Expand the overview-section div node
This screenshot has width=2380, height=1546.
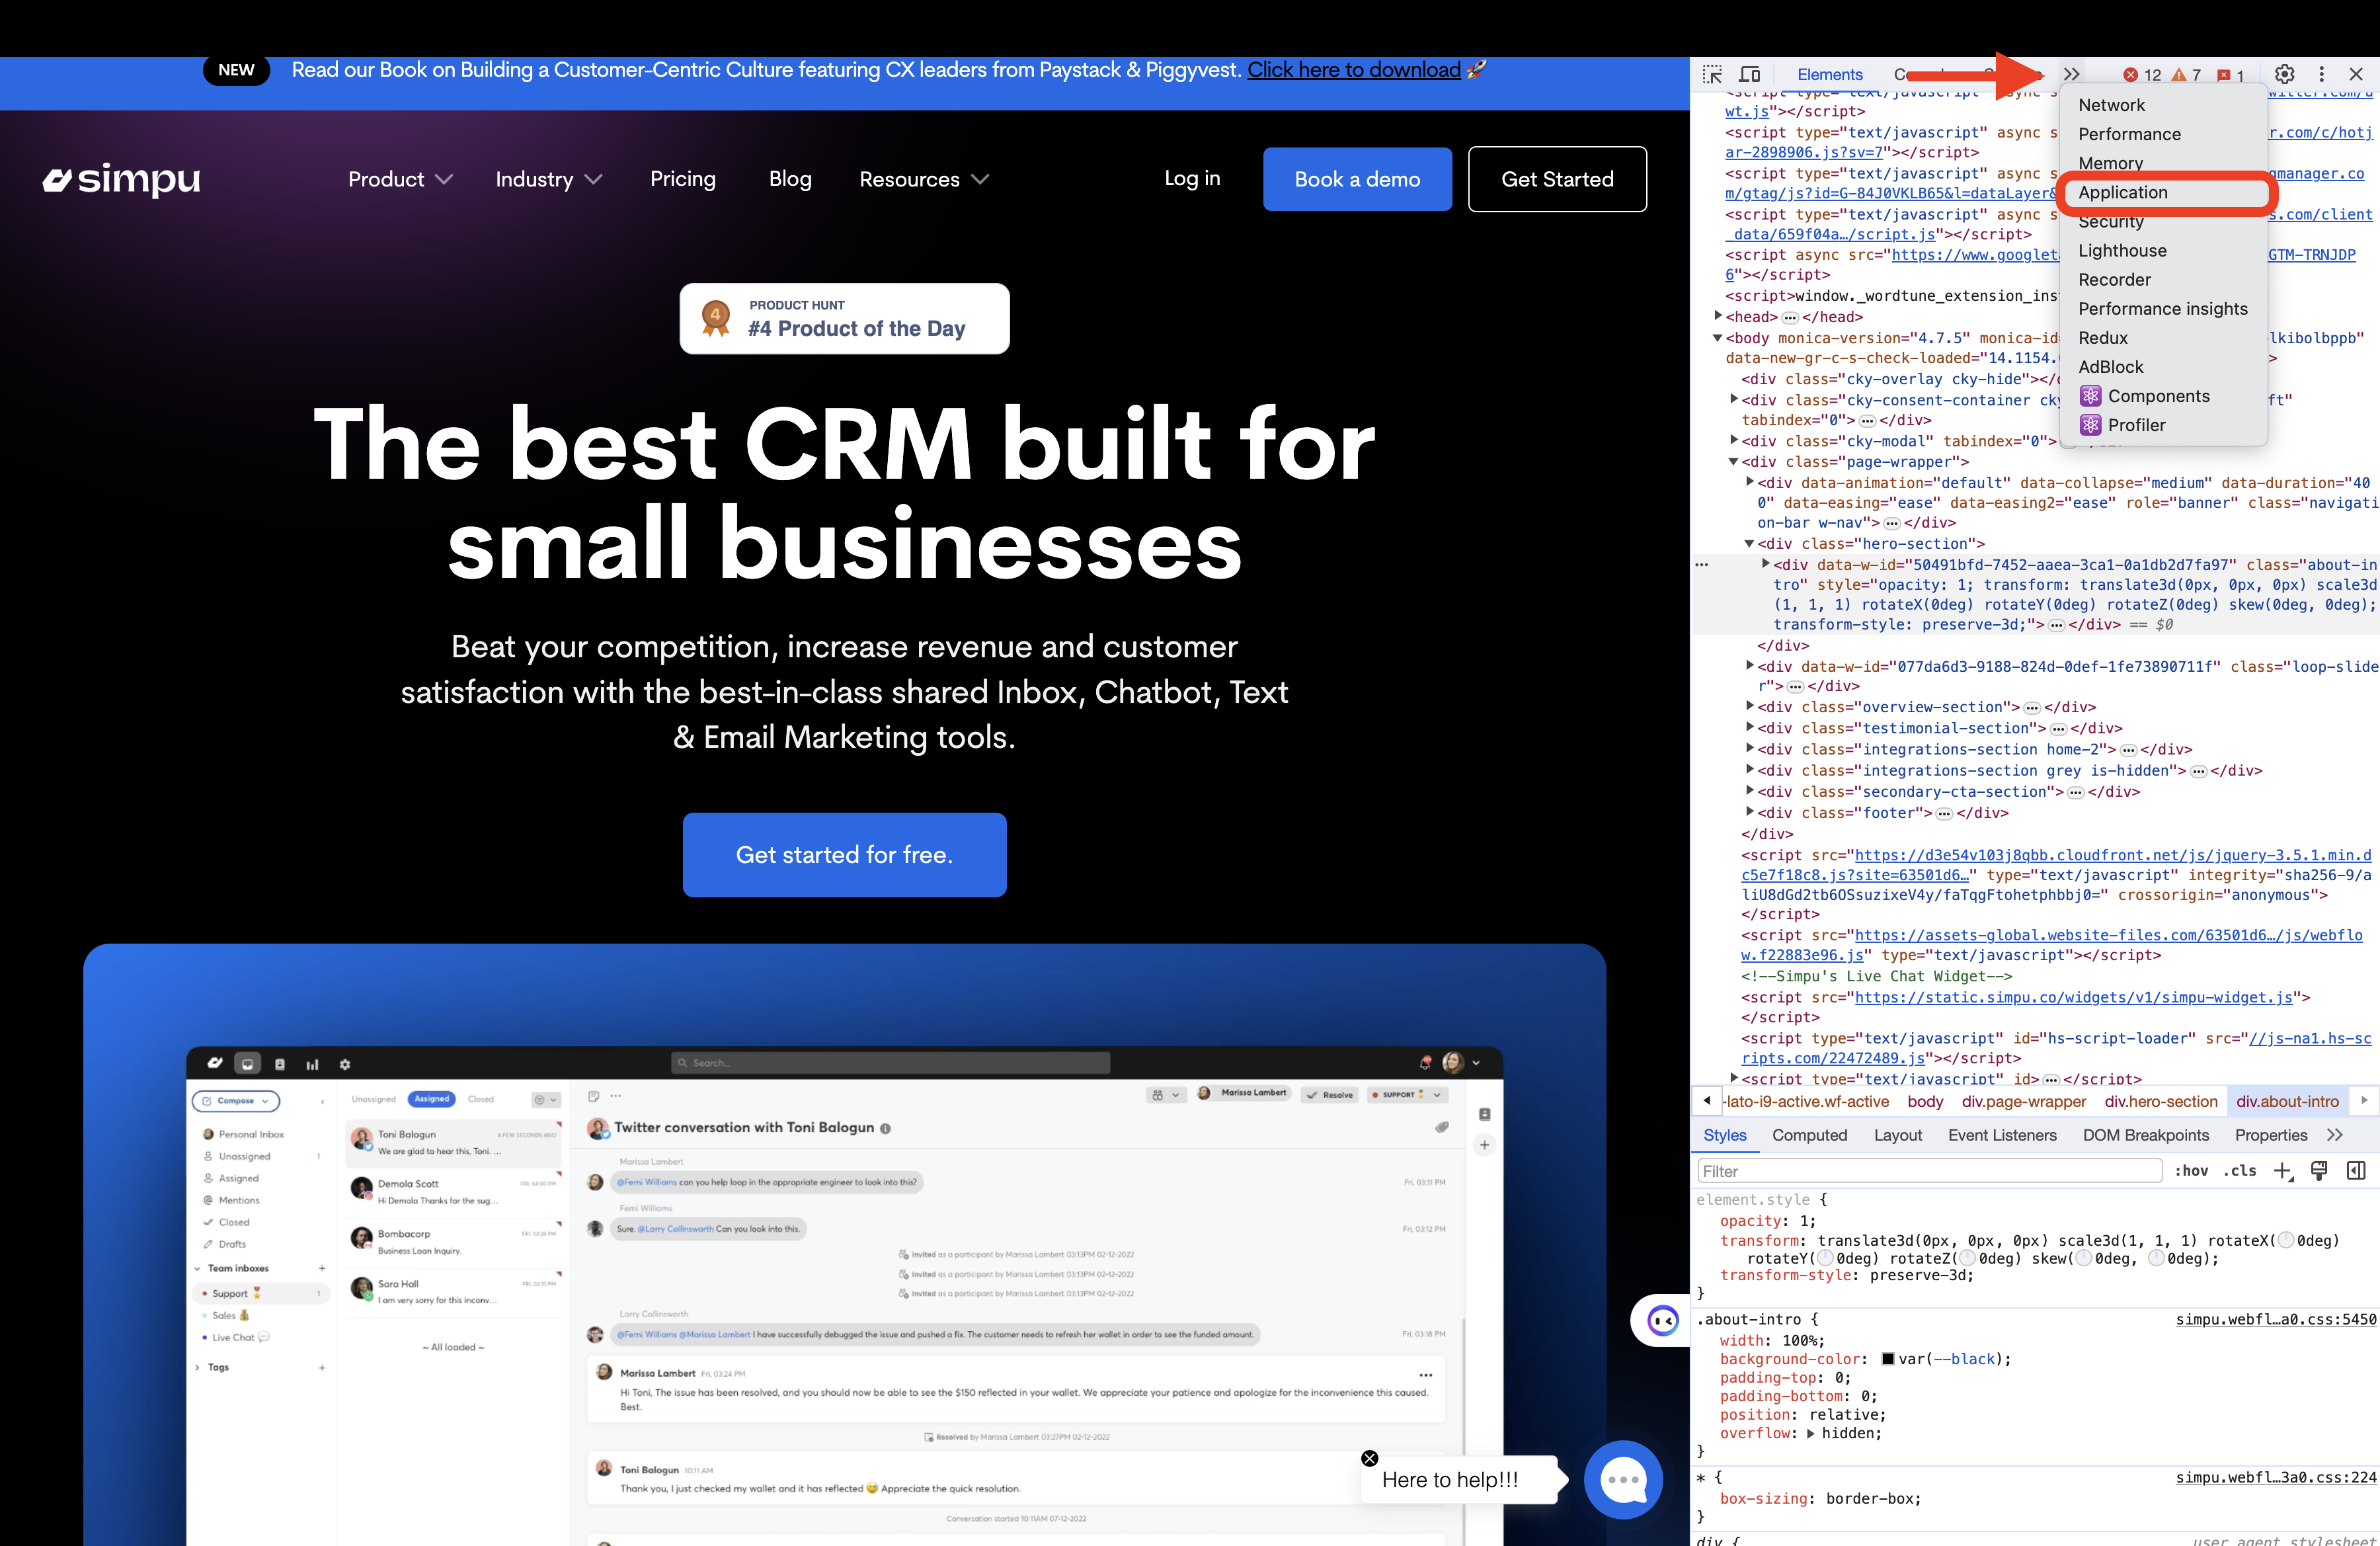point(1750,706)
